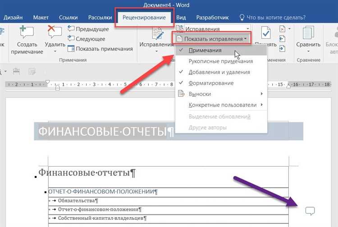
Task: Toggle the Форматирование menu option
Action: click(x=211, y=83)
